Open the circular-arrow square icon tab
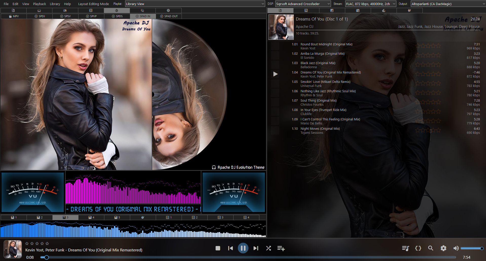This screenshot has width=486, height=261. tap(91, 10)
